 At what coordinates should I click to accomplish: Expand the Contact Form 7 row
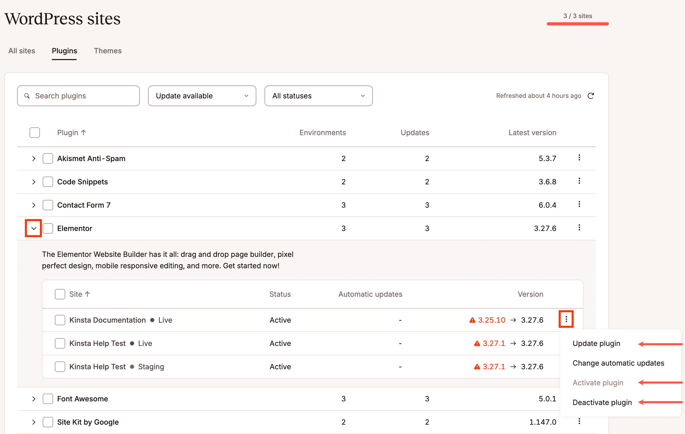tap(34, 205)
